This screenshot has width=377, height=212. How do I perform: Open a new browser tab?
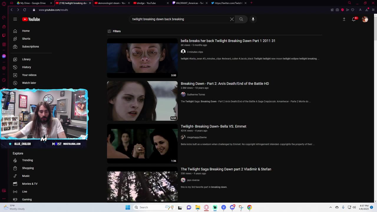(x=251, y=3)
